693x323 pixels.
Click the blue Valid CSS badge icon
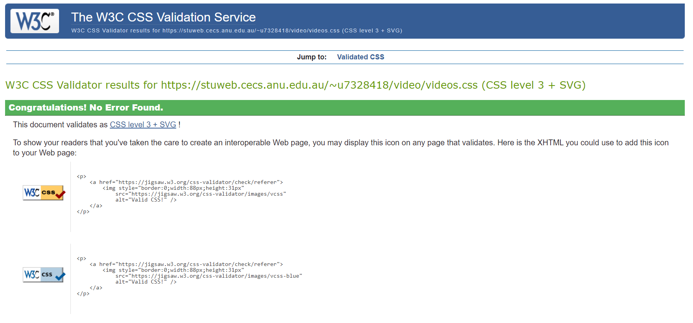(44, 275)
